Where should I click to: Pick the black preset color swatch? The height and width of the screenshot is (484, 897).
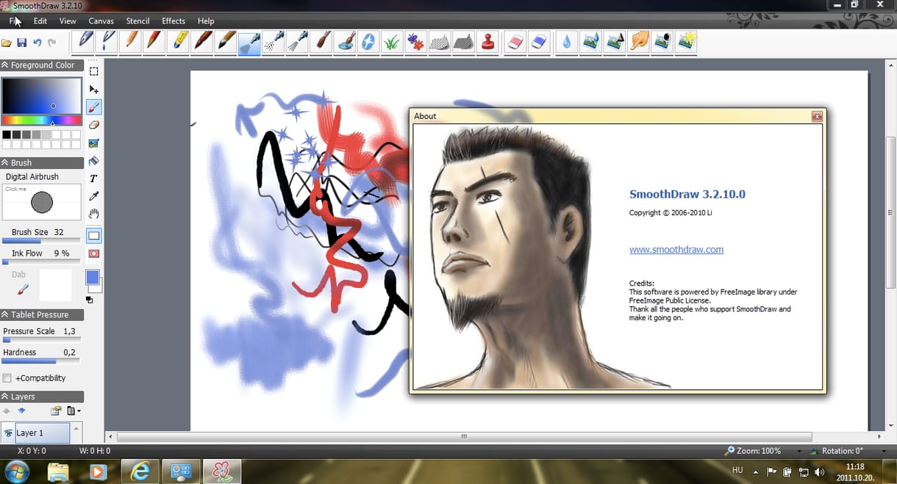tap(7, 135)
